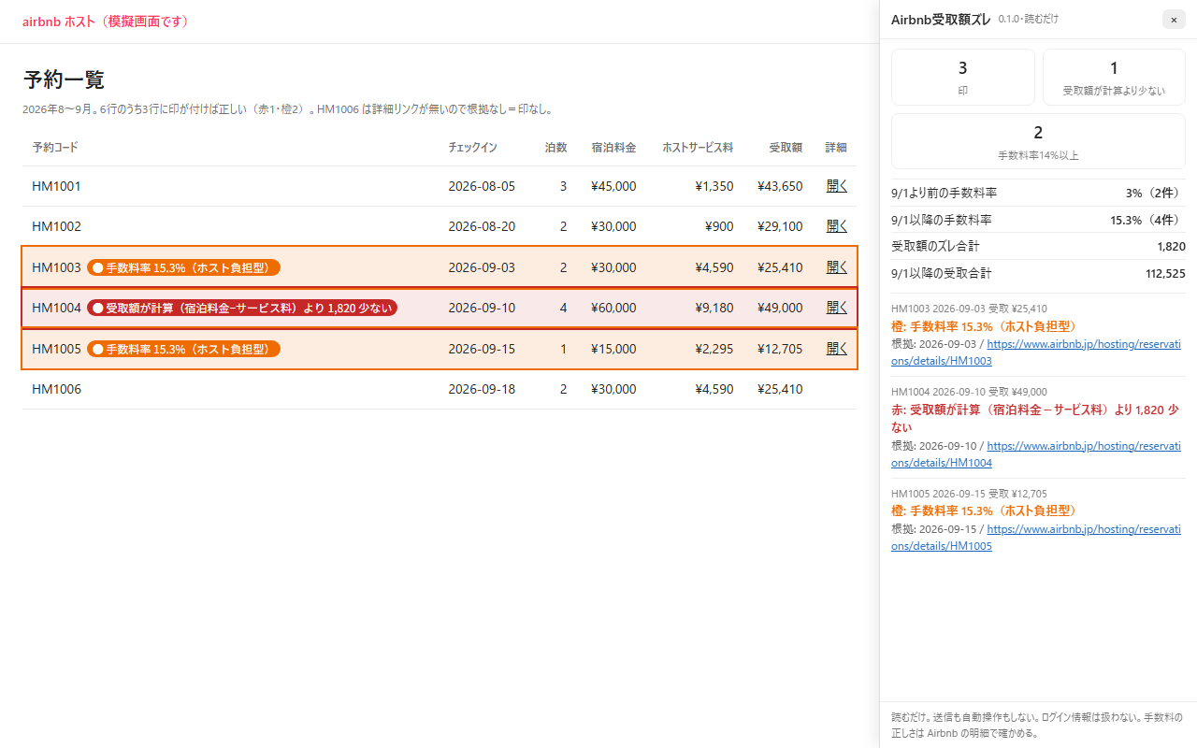Close the Airbnb受取額ズレ side panel
Image resolution: width=1197 pixels, height=748 pixels.
1174,20
